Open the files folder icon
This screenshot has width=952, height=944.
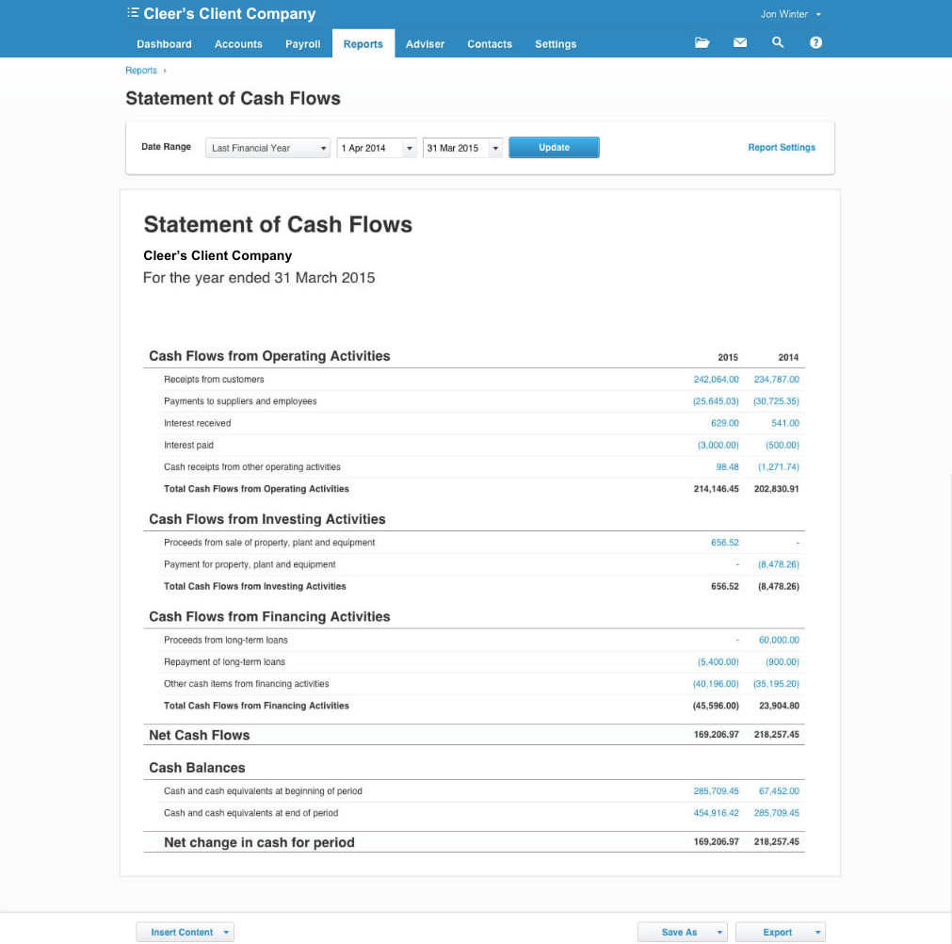click(702, 42)
